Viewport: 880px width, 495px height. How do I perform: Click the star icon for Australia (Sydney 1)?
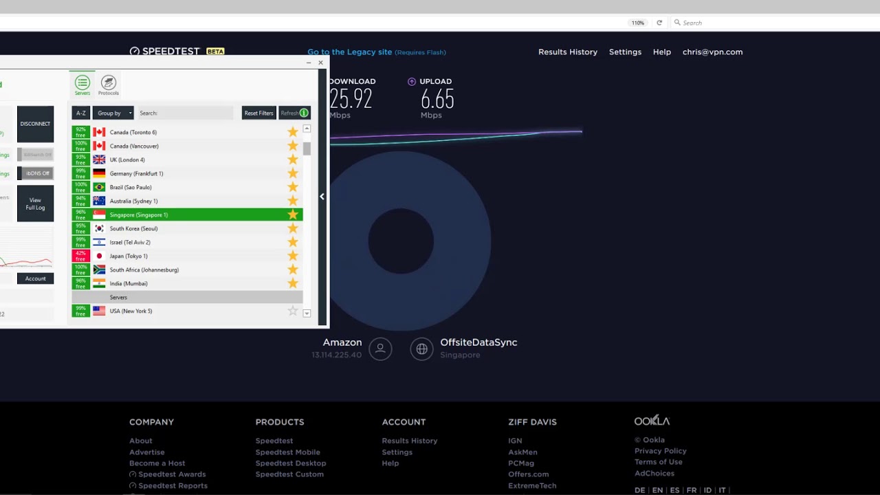point(293,201)
